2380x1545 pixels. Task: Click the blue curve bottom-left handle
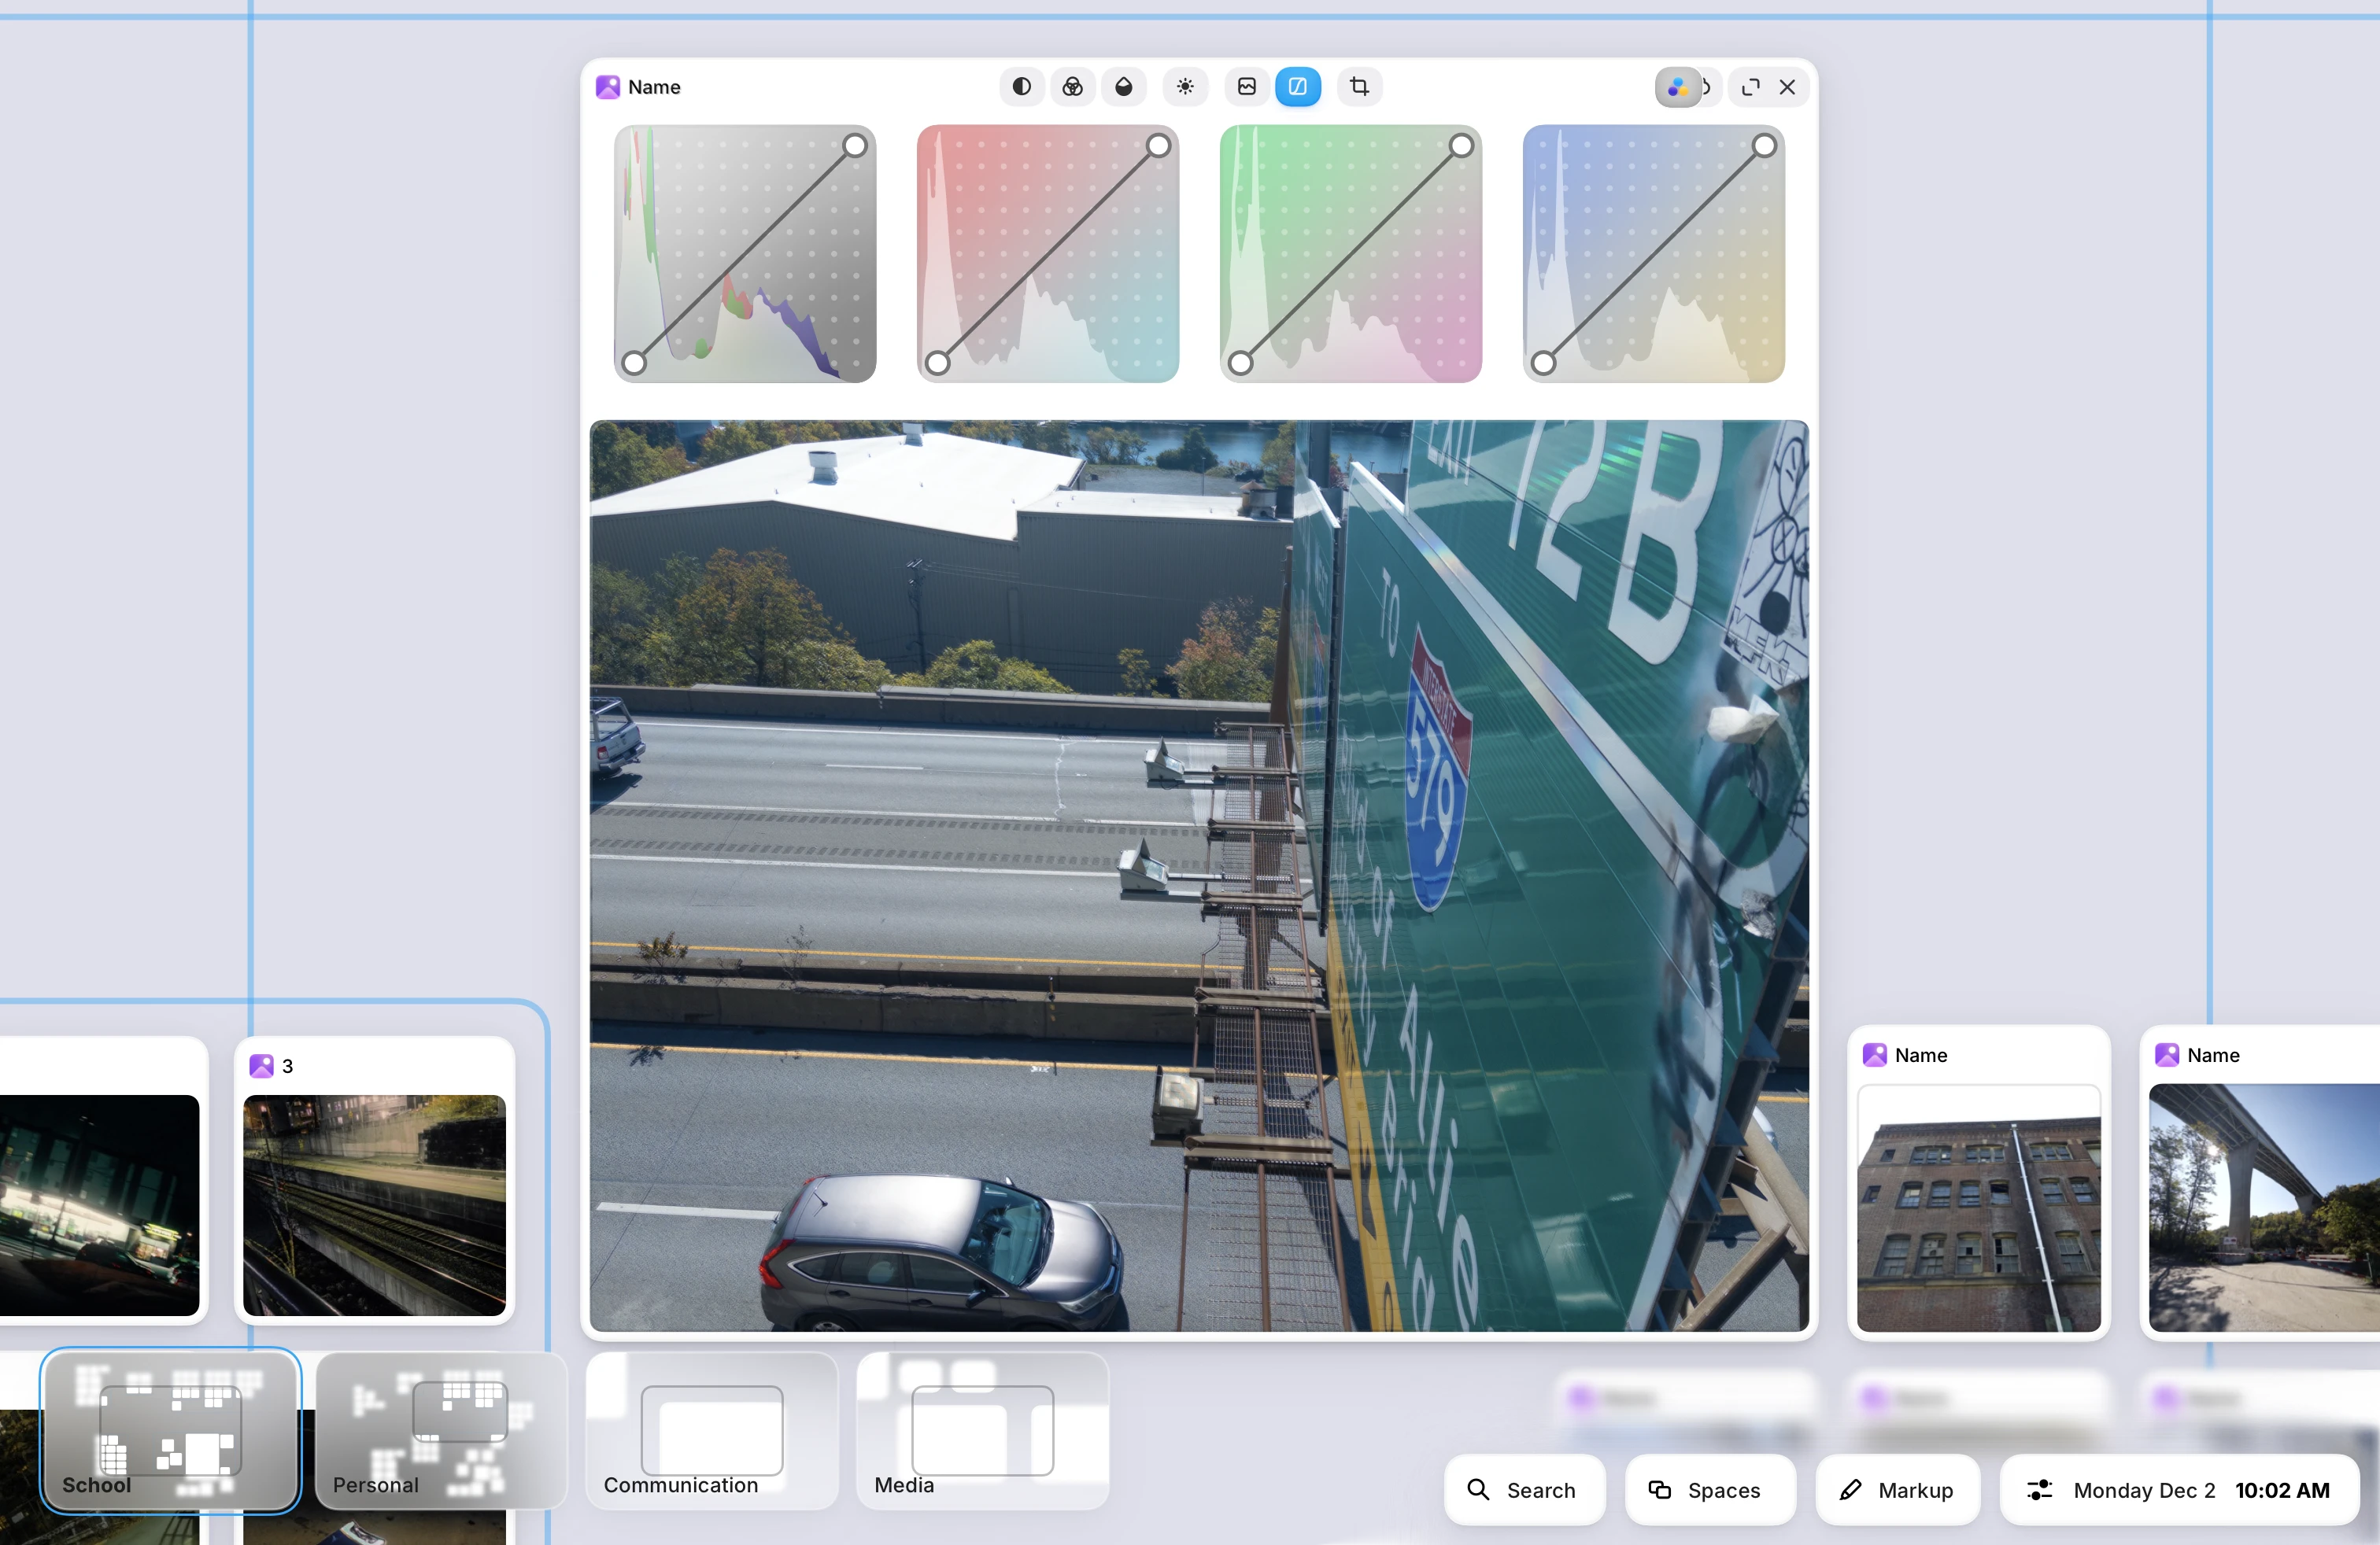(x=1543, y=363)
